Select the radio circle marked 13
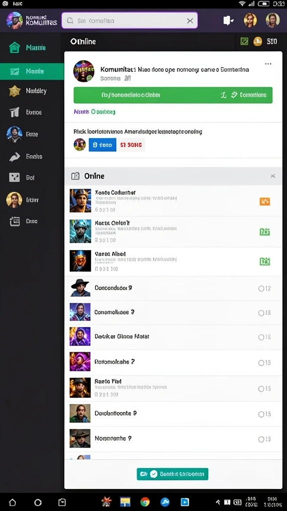This screenshot has width=287, height=511. coord(261,440)
